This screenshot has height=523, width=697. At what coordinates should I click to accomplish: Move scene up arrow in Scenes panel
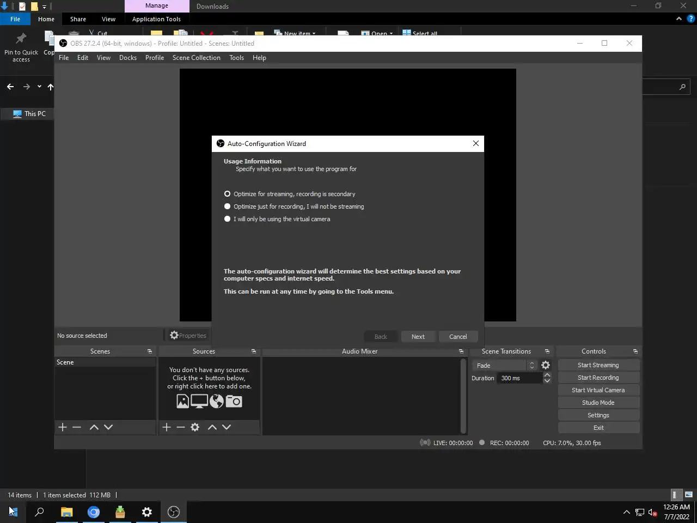point(94,427)
